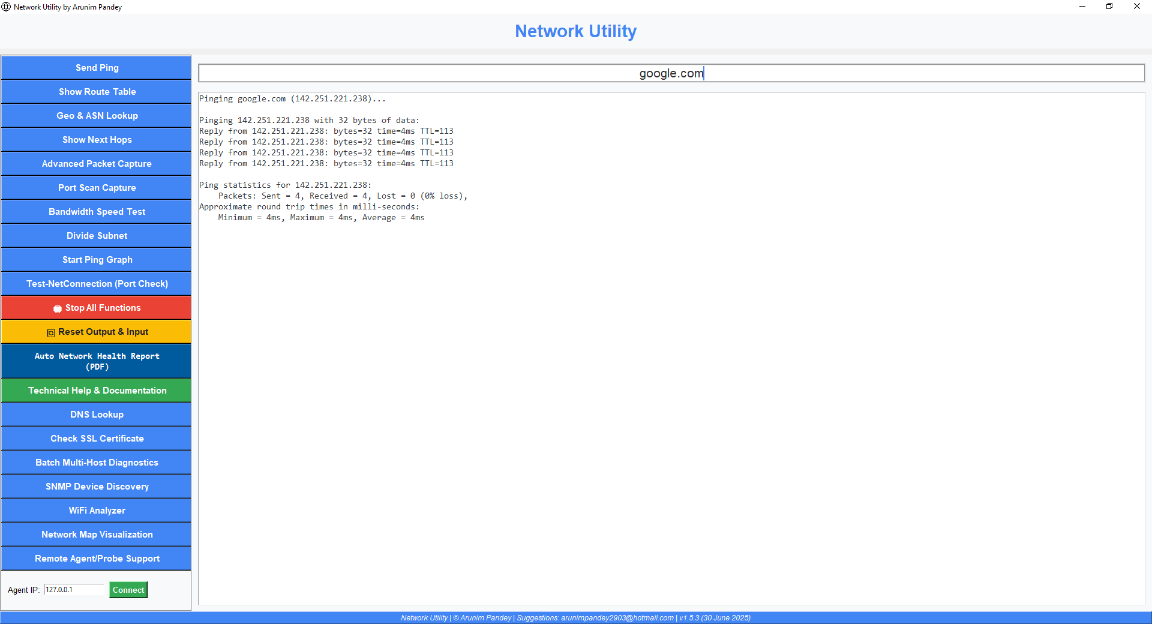
Task: Open Technical Help & Documentation
Action: [x=96, y=390]
